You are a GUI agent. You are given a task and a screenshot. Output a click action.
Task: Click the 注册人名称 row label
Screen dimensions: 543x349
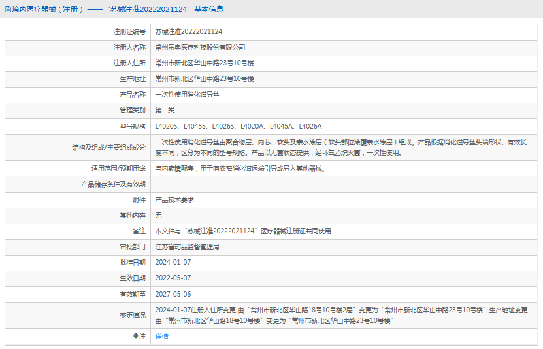pyautogui.click(x=129, y=48)
